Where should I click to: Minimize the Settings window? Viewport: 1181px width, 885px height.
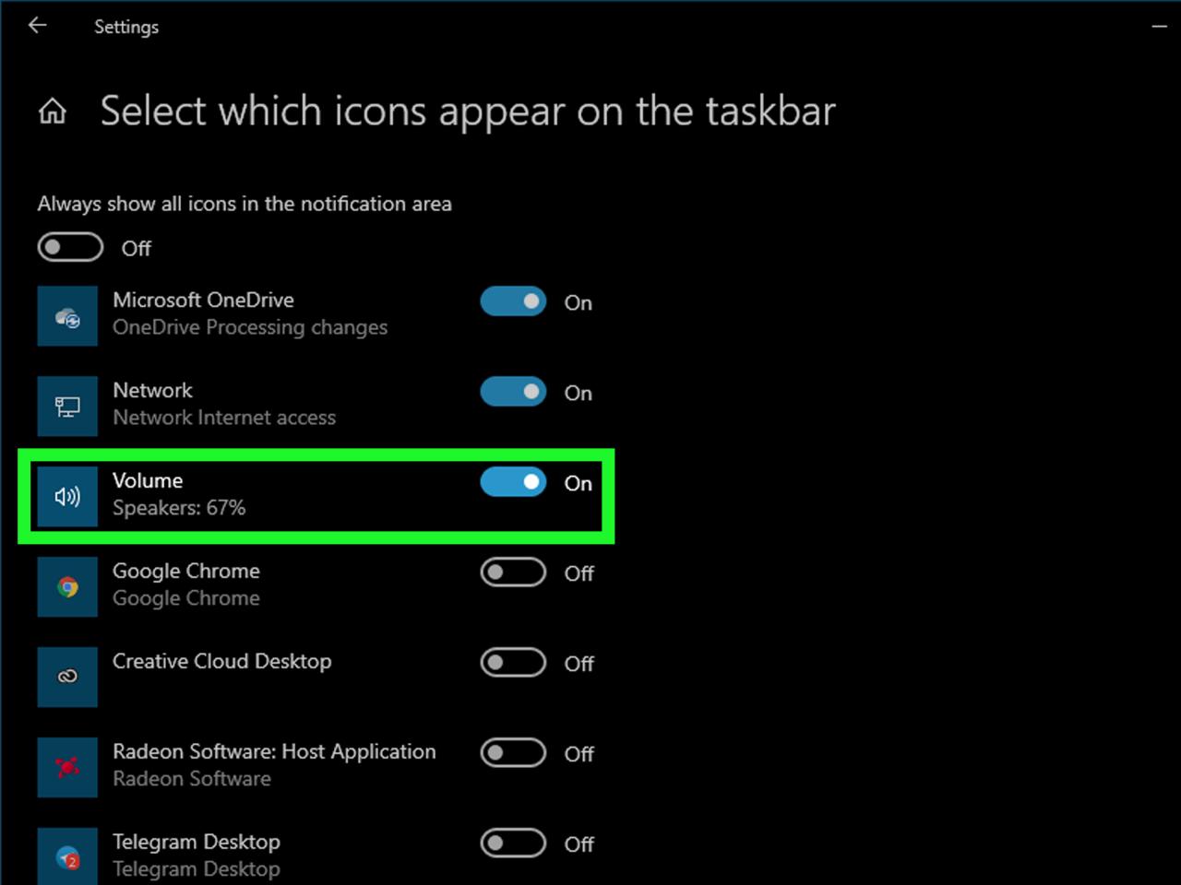click(1160, 27)
